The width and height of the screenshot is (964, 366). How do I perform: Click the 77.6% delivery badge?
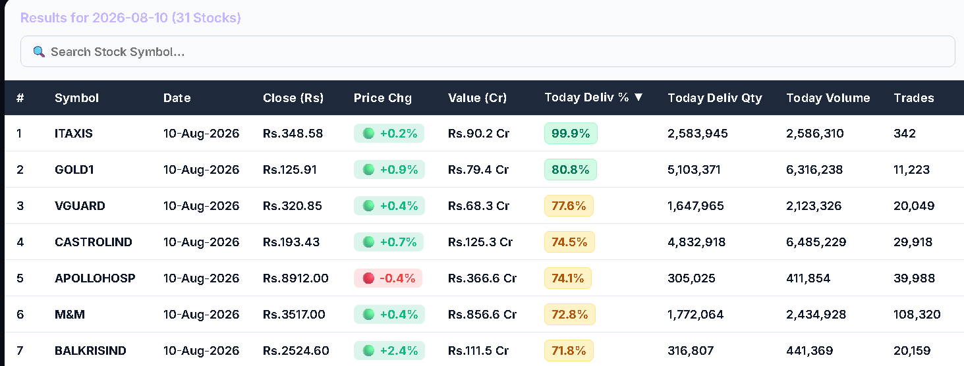569,205
